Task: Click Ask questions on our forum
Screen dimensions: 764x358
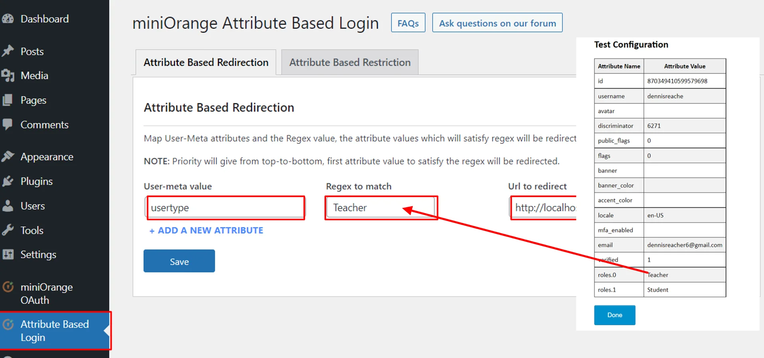Action: (x=497, y=23)
